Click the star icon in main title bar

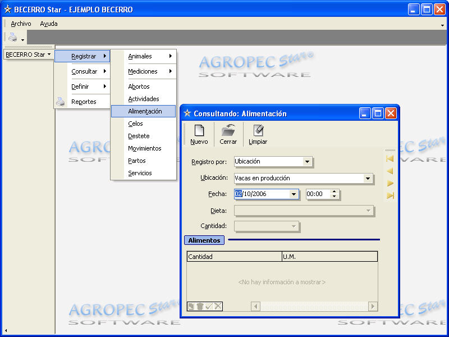(x=7, y=9)
